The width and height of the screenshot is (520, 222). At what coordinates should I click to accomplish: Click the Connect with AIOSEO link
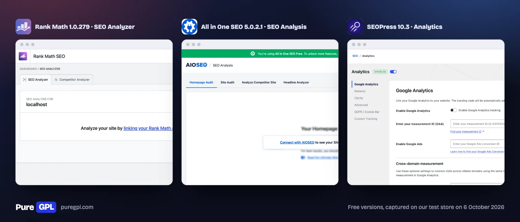tap(297, 142)
